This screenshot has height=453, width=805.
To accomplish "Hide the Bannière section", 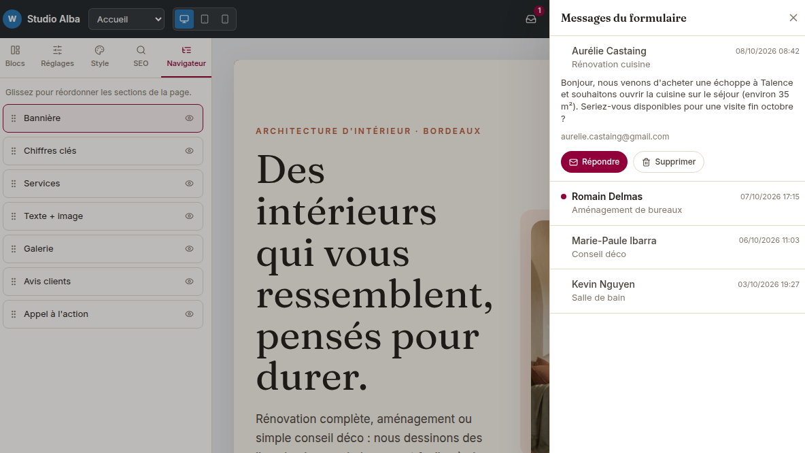I will pos(190,118).
